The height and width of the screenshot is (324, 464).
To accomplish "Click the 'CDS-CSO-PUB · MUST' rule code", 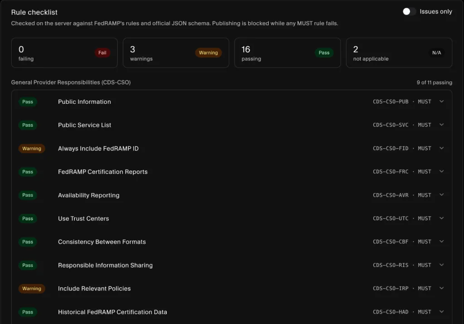I will 402,102.
